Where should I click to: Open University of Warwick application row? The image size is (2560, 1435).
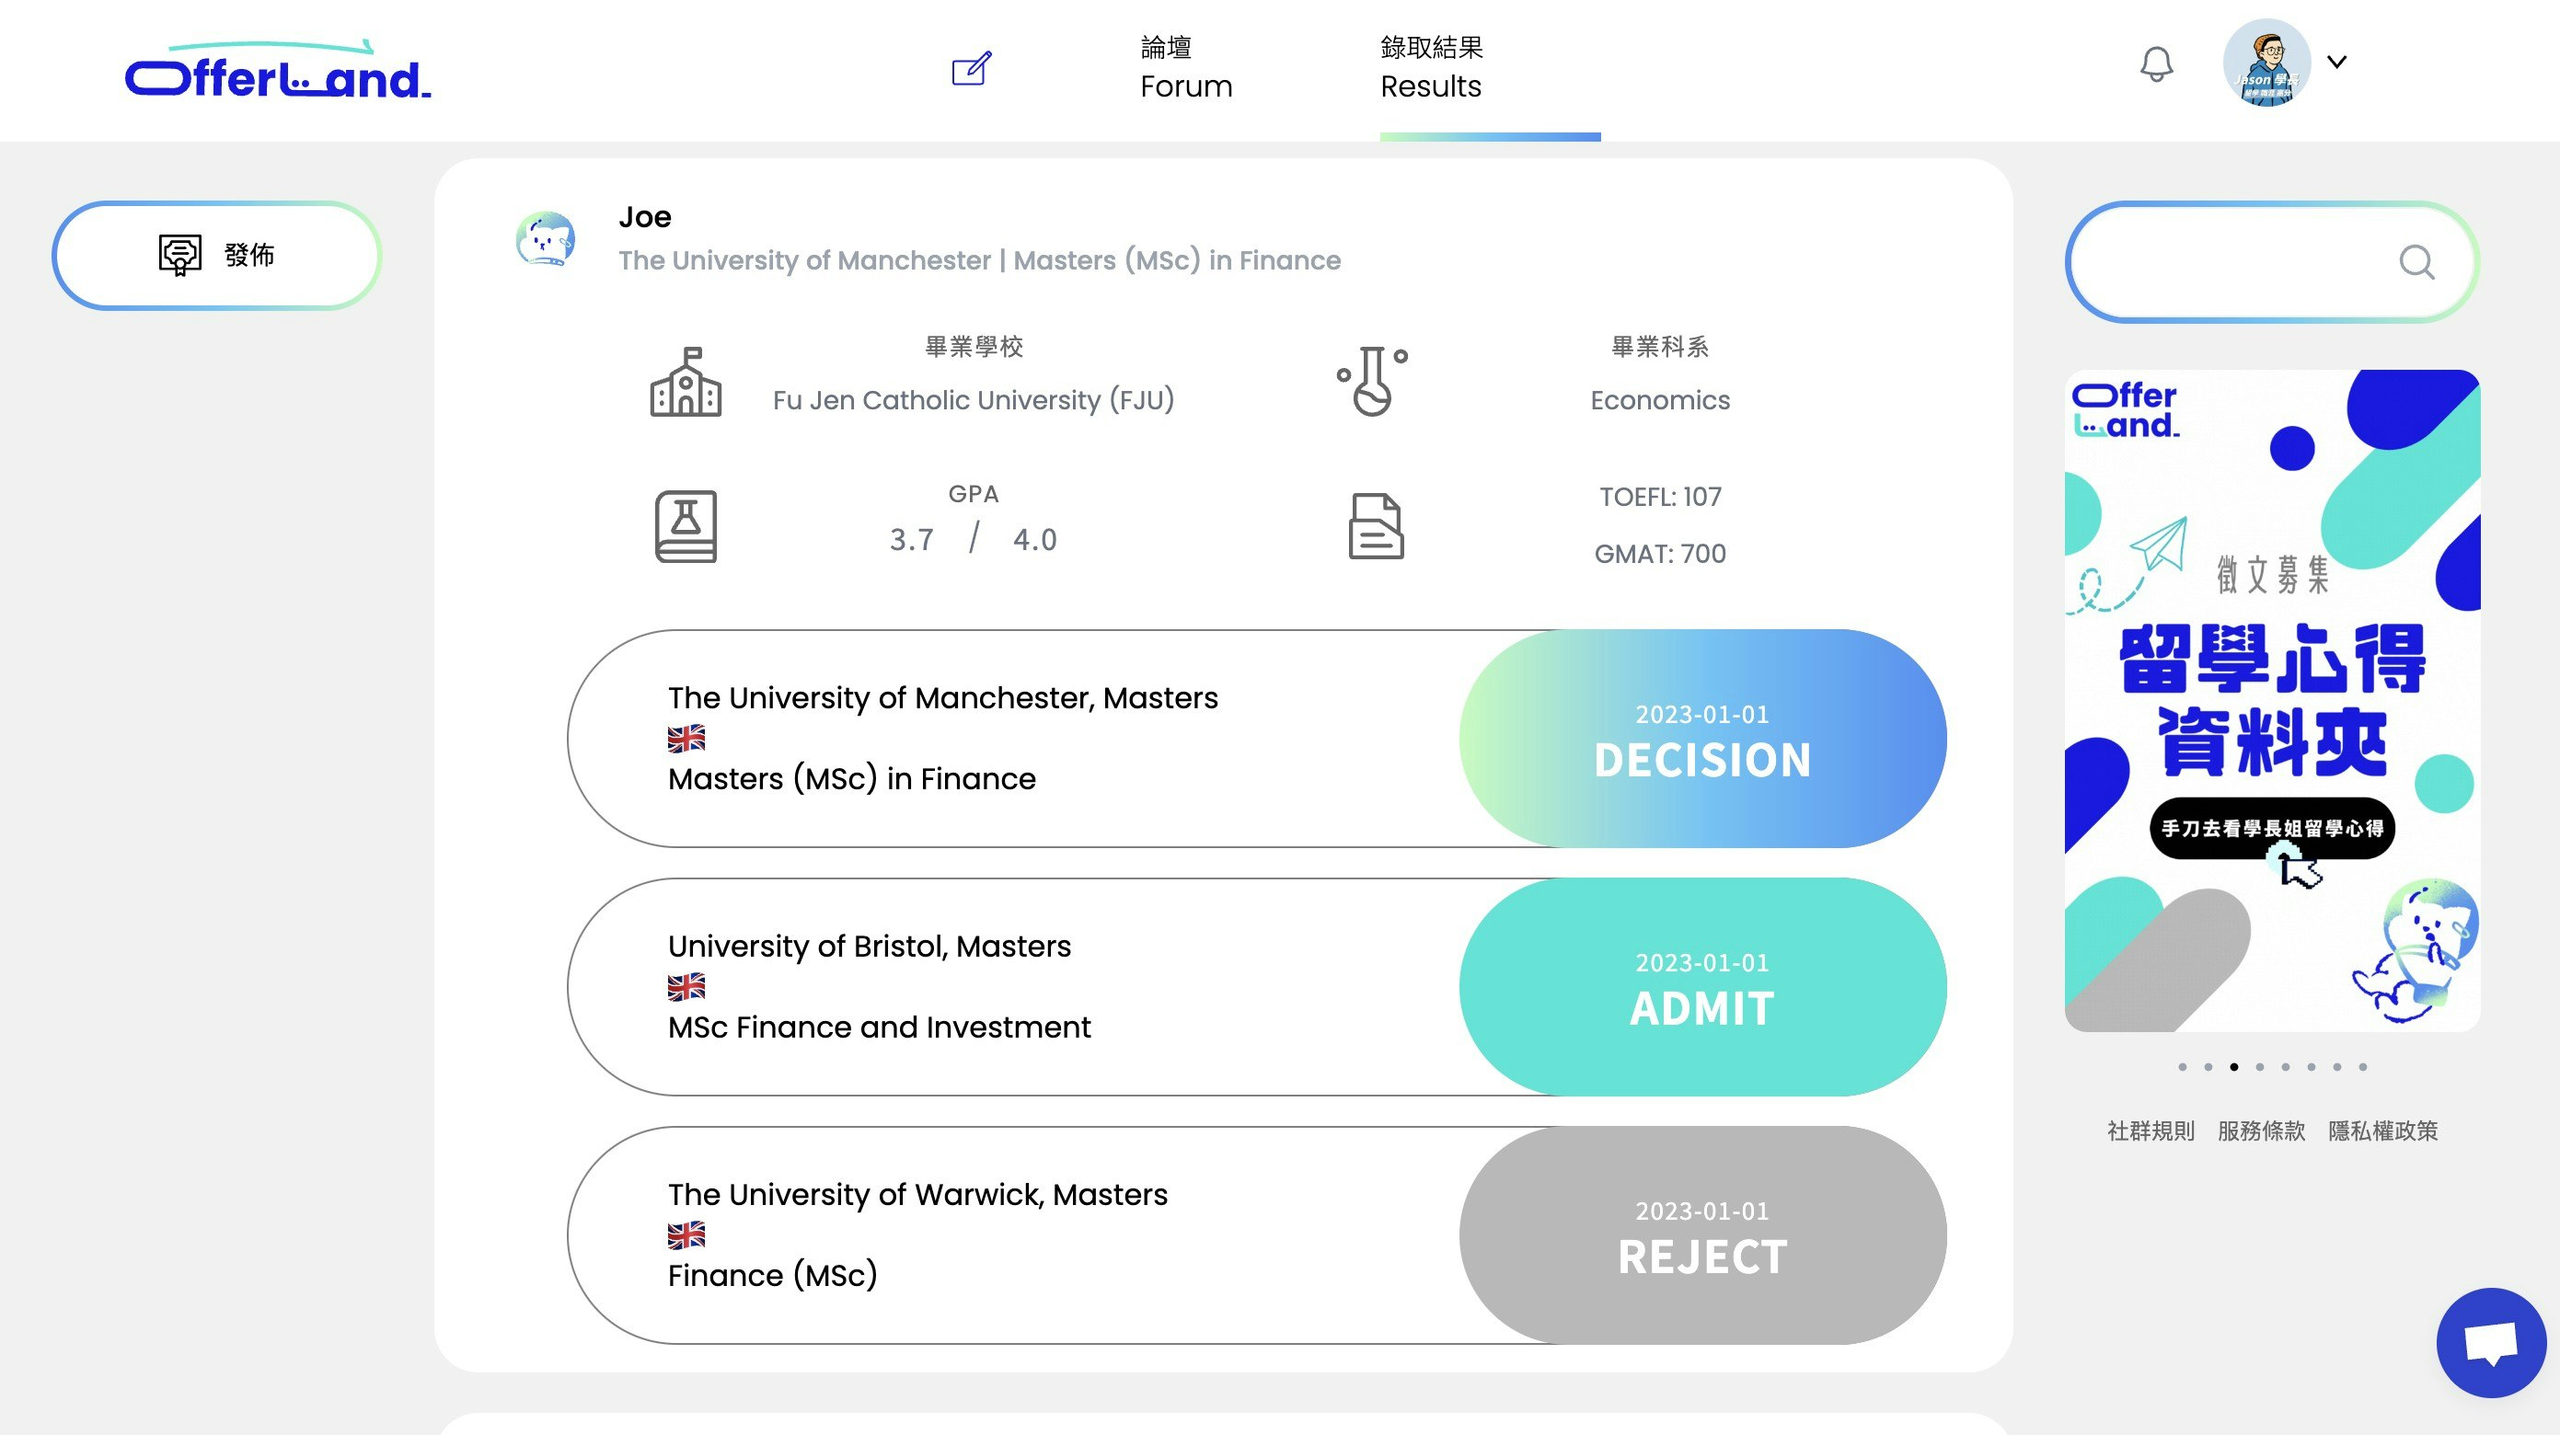pyautogui.click(x=1256, y=1234)
